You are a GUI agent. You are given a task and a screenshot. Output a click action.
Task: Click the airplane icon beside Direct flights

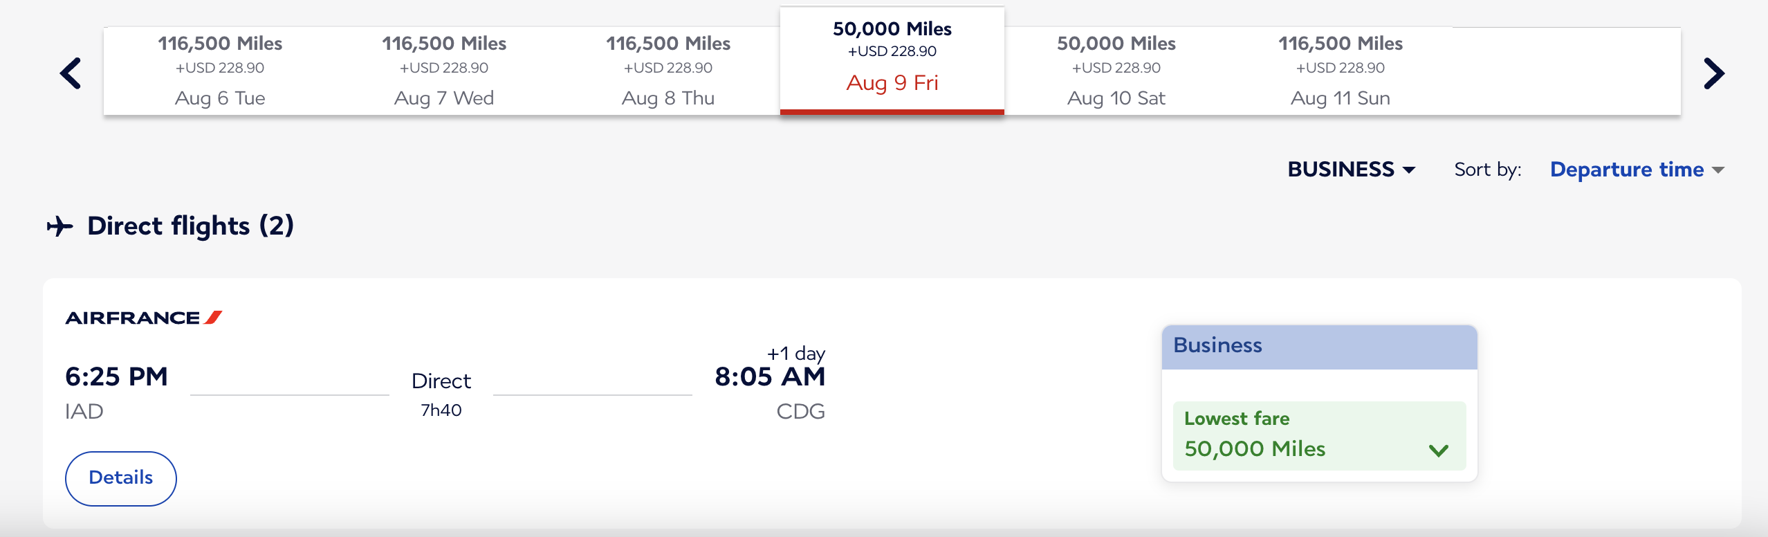coord(60,226)
